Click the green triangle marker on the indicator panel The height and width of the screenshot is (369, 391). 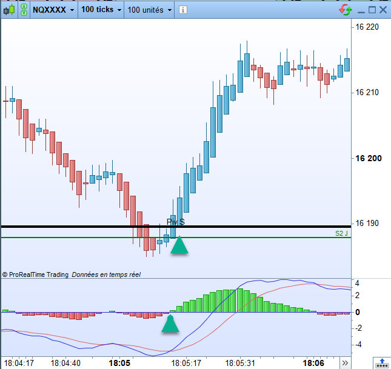point(170,324)
